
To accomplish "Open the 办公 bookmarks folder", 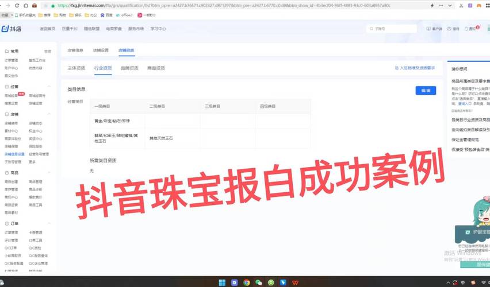I will 91,15.
